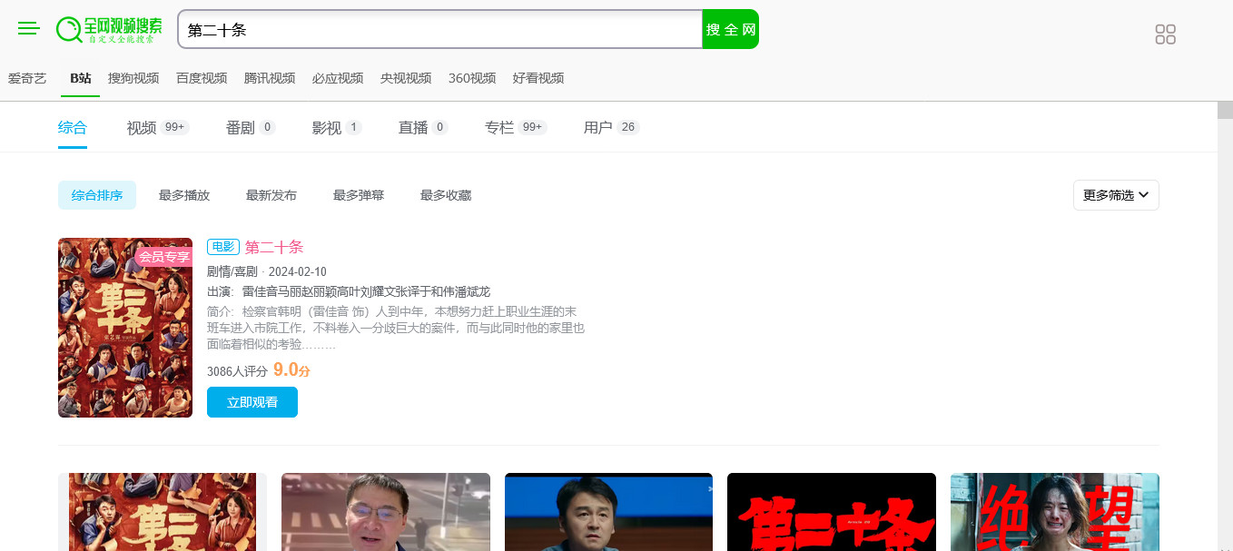
Task: Open the video thumbnail of man with glasses
Action: [386, 512]
